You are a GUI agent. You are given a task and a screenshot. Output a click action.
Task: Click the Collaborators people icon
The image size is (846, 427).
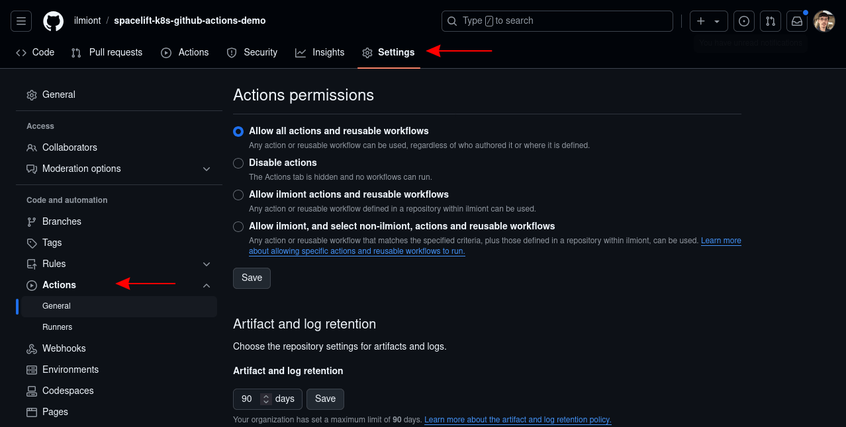pos(32,147)
